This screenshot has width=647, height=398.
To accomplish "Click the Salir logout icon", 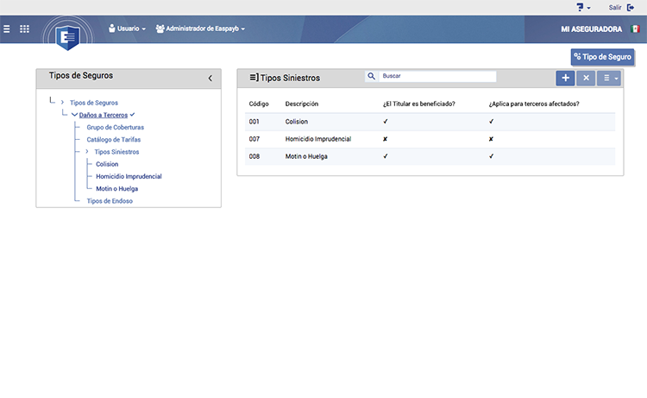I will point(631,8).
